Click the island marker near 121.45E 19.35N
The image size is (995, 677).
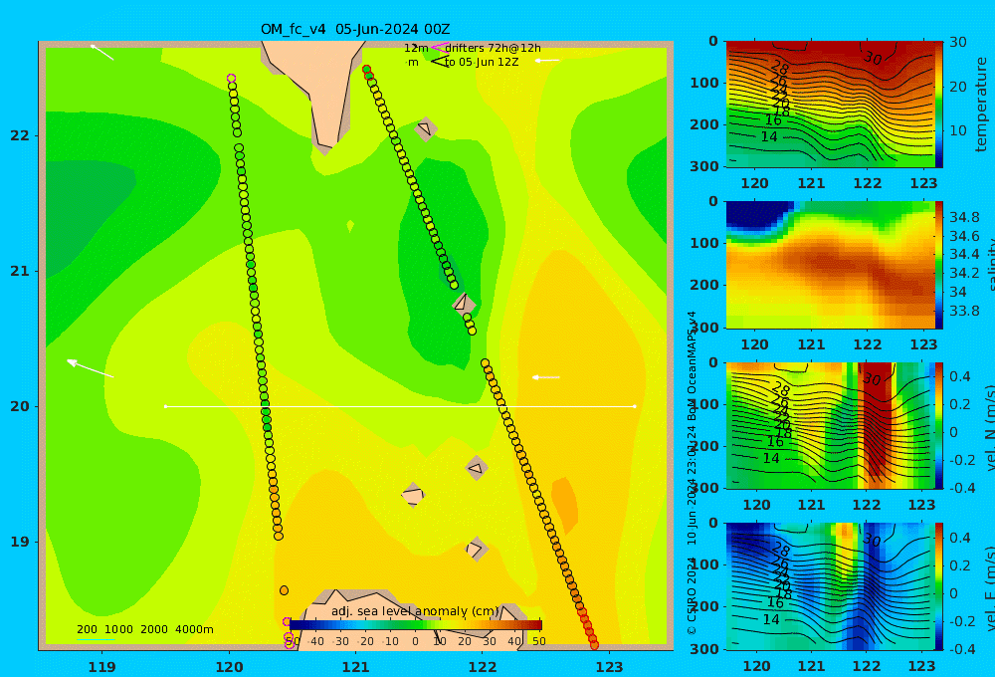[413, 496]
